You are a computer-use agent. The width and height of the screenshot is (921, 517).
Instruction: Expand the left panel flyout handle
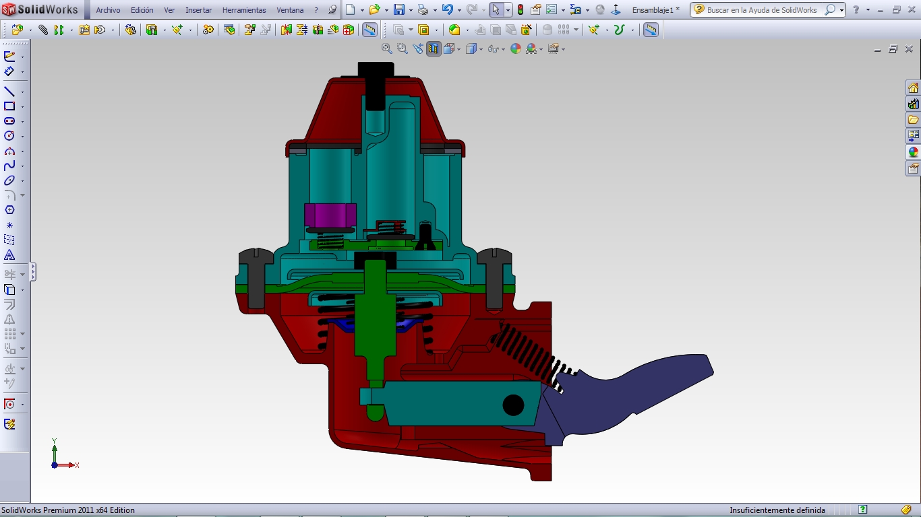pos(33,272)
